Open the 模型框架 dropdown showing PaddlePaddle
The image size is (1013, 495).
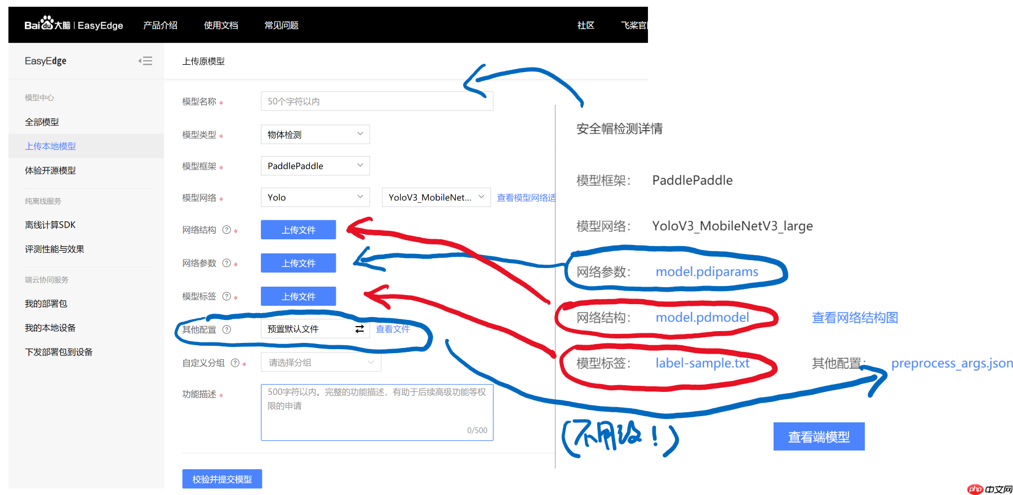click(x=315, y=166)
